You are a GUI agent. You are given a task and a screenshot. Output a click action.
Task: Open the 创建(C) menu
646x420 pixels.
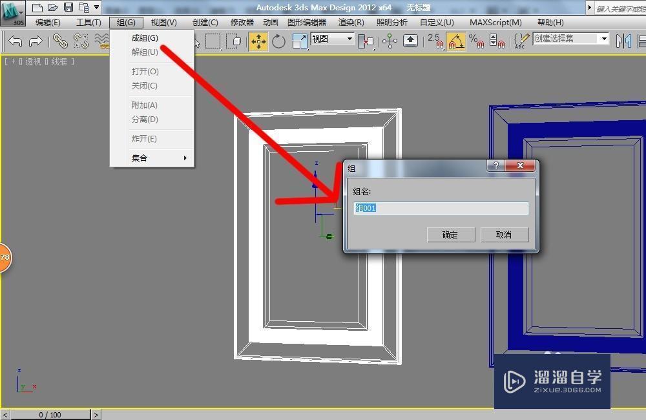[x=205, y=22]
